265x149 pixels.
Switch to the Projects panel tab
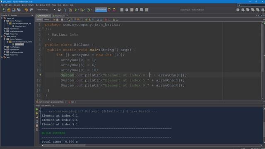[x=4, y=15]
